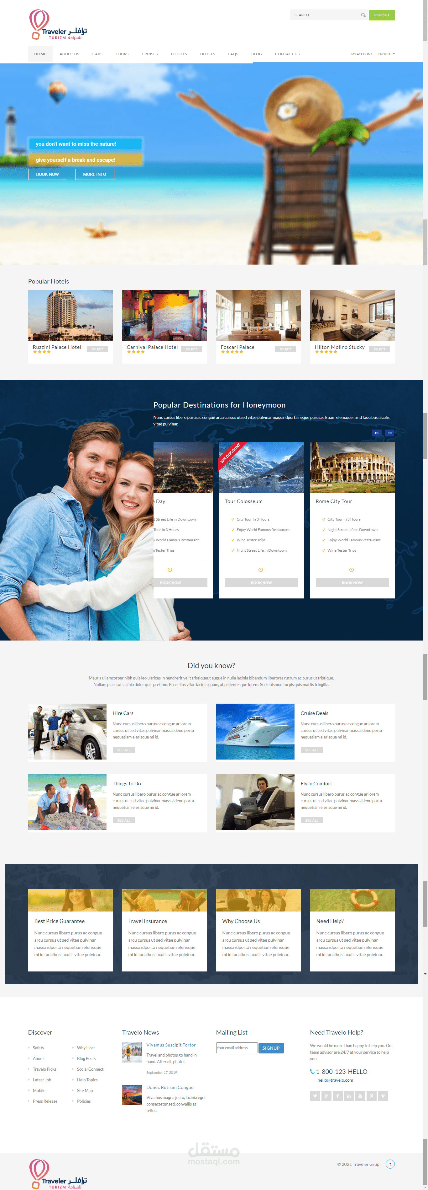Open the Rome City Tour colosseum image
This screenshot has width=428, height=1190.
(x=352, y=467)
